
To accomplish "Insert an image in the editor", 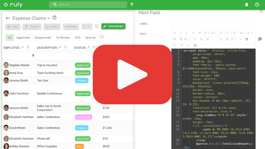I will click(207, 39).
